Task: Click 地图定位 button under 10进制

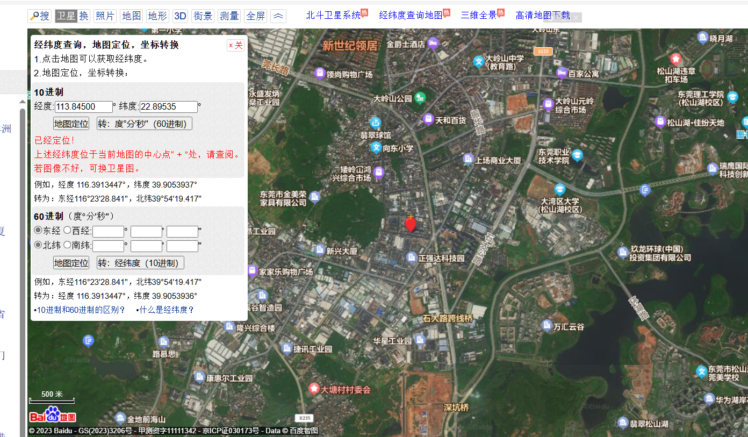Action: [x=71, y=124]
